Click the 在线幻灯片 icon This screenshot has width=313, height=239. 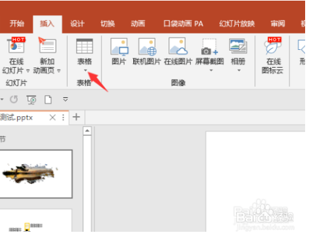(x=16, y=46)
